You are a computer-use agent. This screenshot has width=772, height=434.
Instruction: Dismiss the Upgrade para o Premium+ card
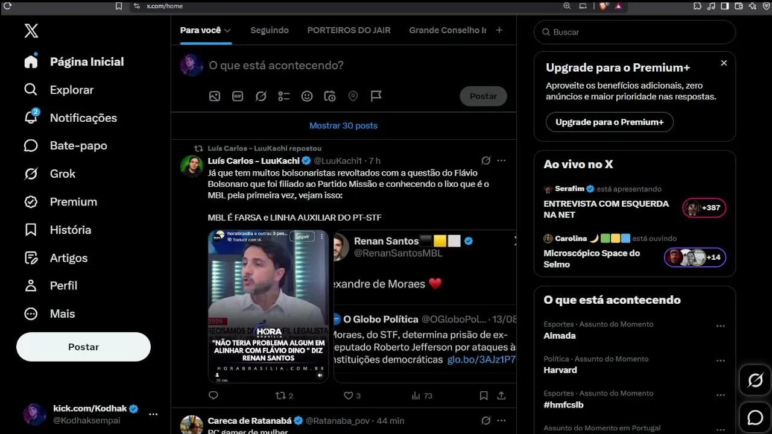pos(724,63)
